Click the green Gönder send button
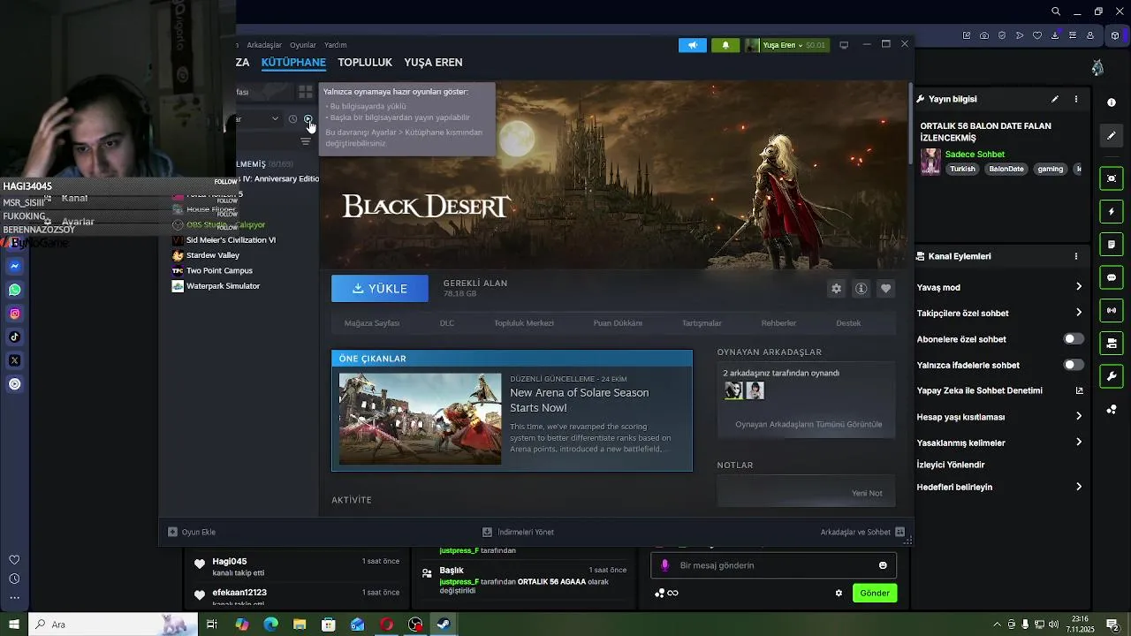The width and height of the screenshot is (1131, 636). coord(875,593)
